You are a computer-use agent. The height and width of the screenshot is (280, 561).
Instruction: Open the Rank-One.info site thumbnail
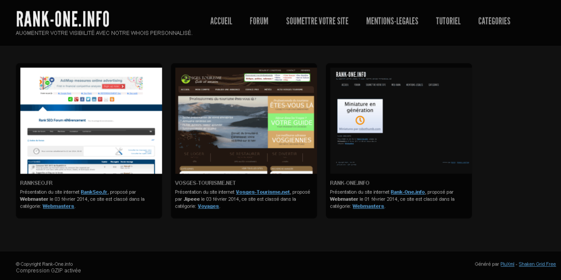click(x=401, y=121)
